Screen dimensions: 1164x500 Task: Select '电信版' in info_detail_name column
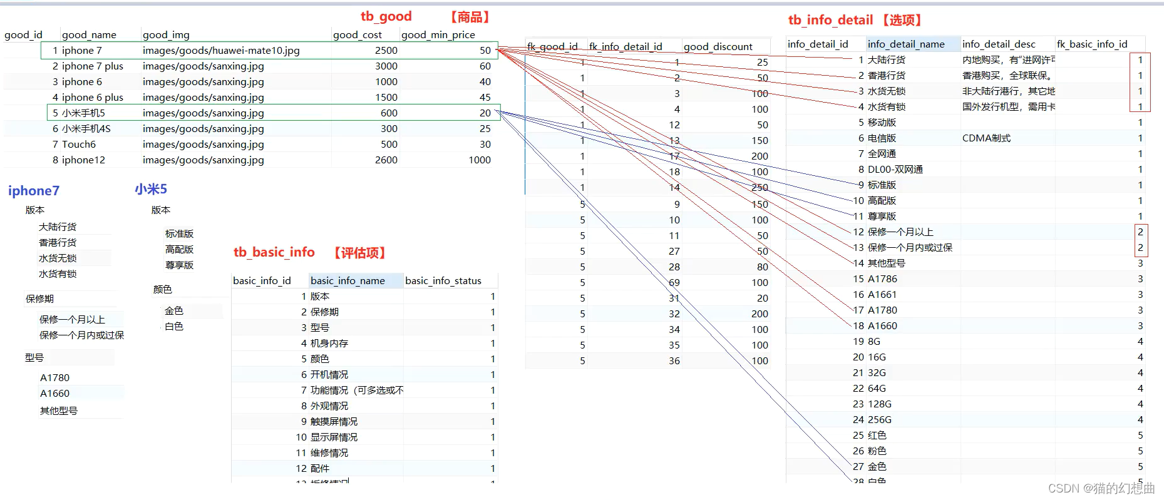(882, 138)
